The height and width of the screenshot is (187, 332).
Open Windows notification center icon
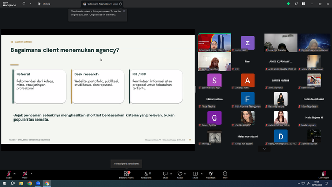pos(326,183)
